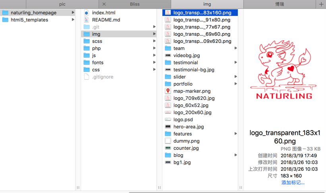Viewport: 326px width, 193px height.
Task: Expand the team folder arrow
Action: click(x=236, y=48)
